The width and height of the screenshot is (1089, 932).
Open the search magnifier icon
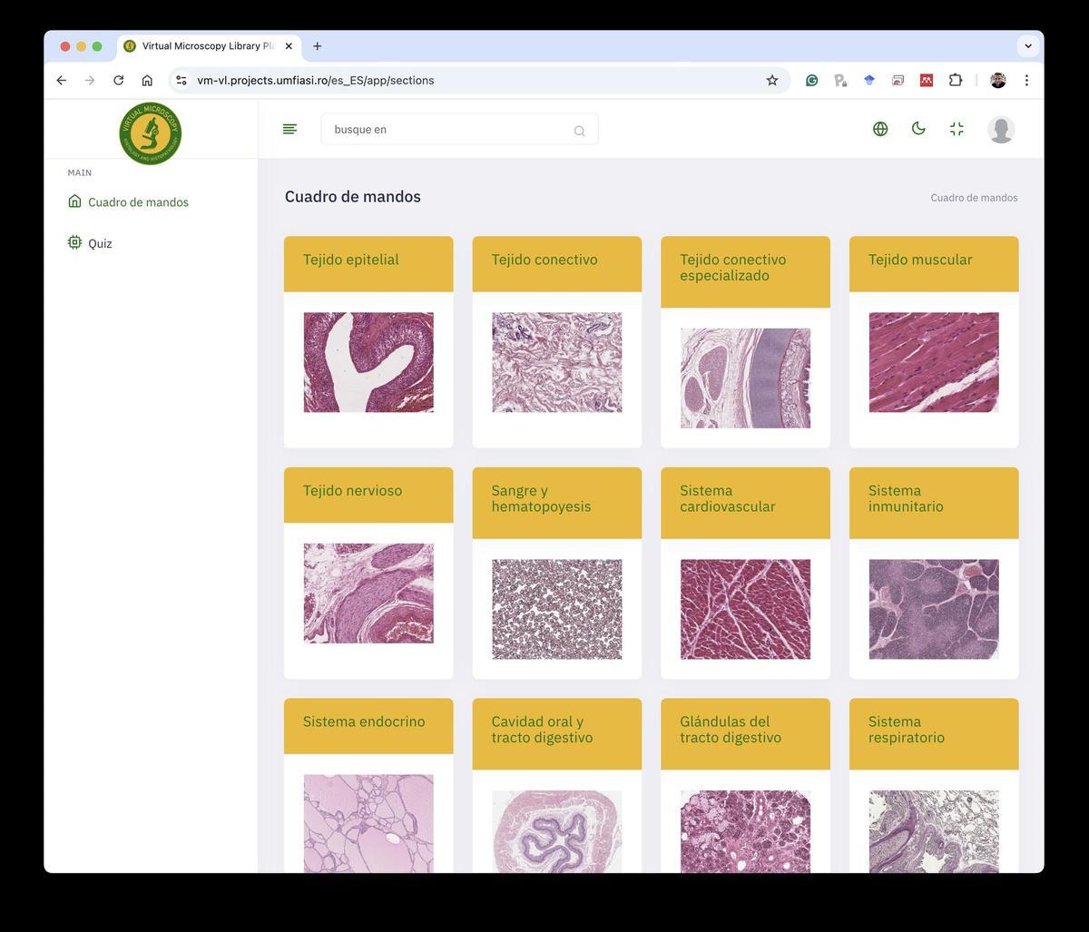click(579, 130)
